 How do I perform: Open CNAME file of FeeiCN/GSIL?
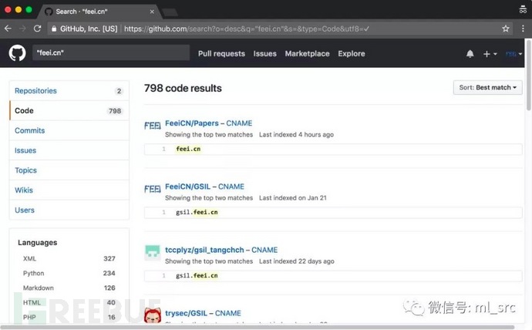[x=231, y=187]
